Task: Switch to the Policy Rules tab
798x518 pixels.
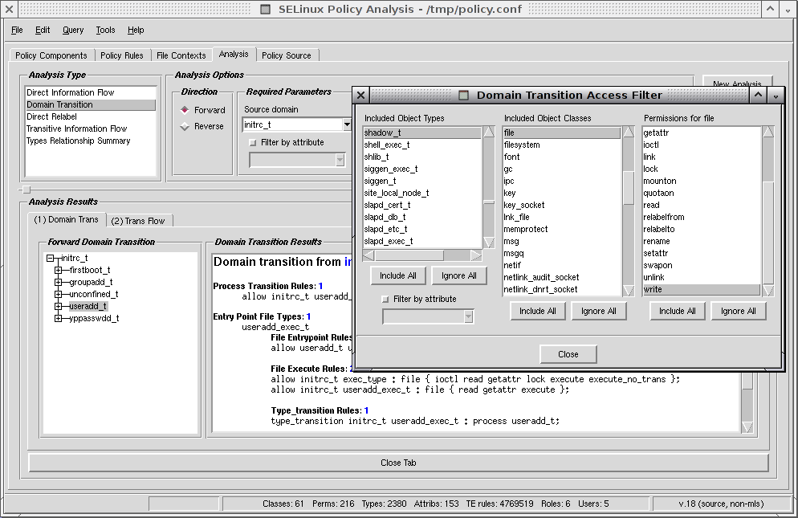Action: pyautogui.click(x=122, y=55)
